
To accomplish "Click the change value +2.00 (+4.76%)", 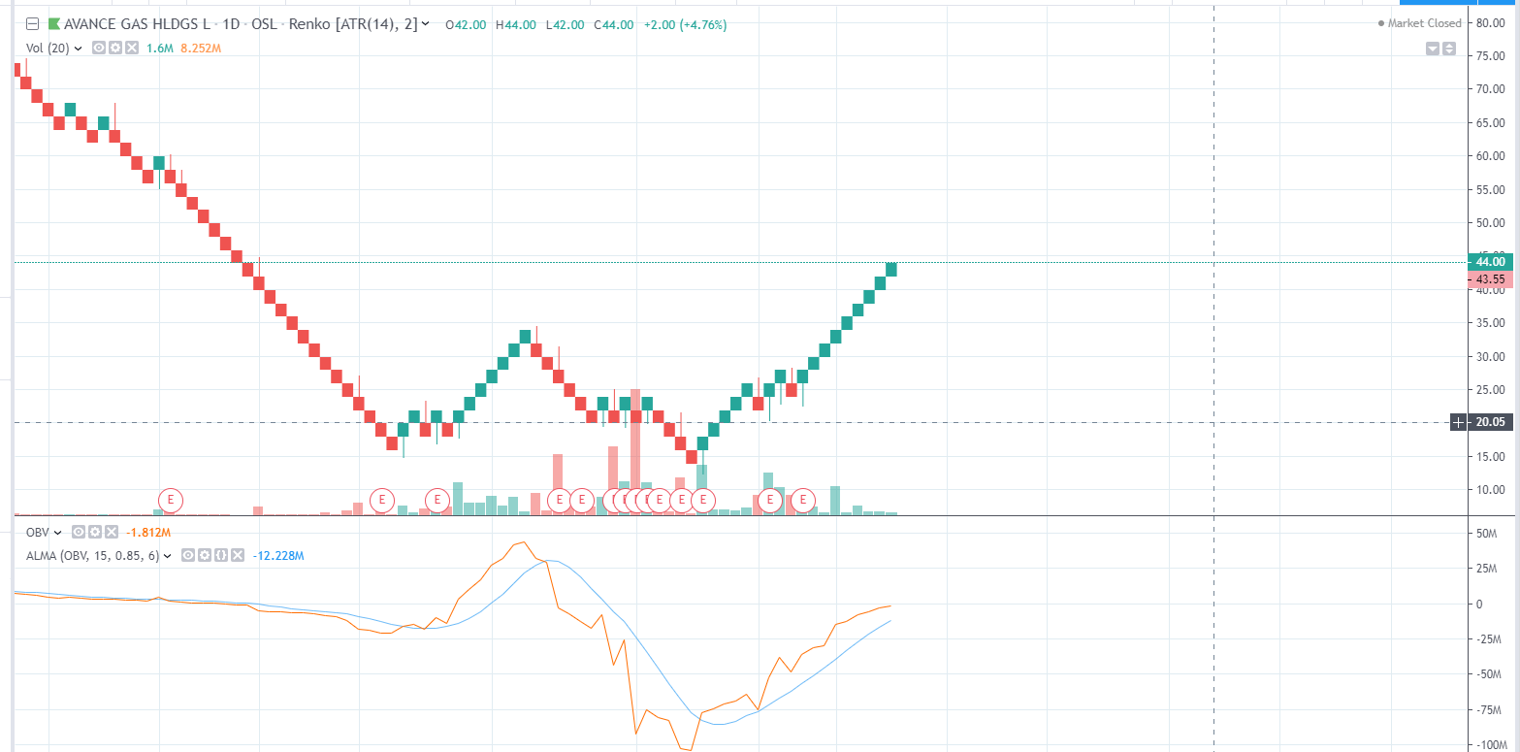I will [x=685, y=24].
